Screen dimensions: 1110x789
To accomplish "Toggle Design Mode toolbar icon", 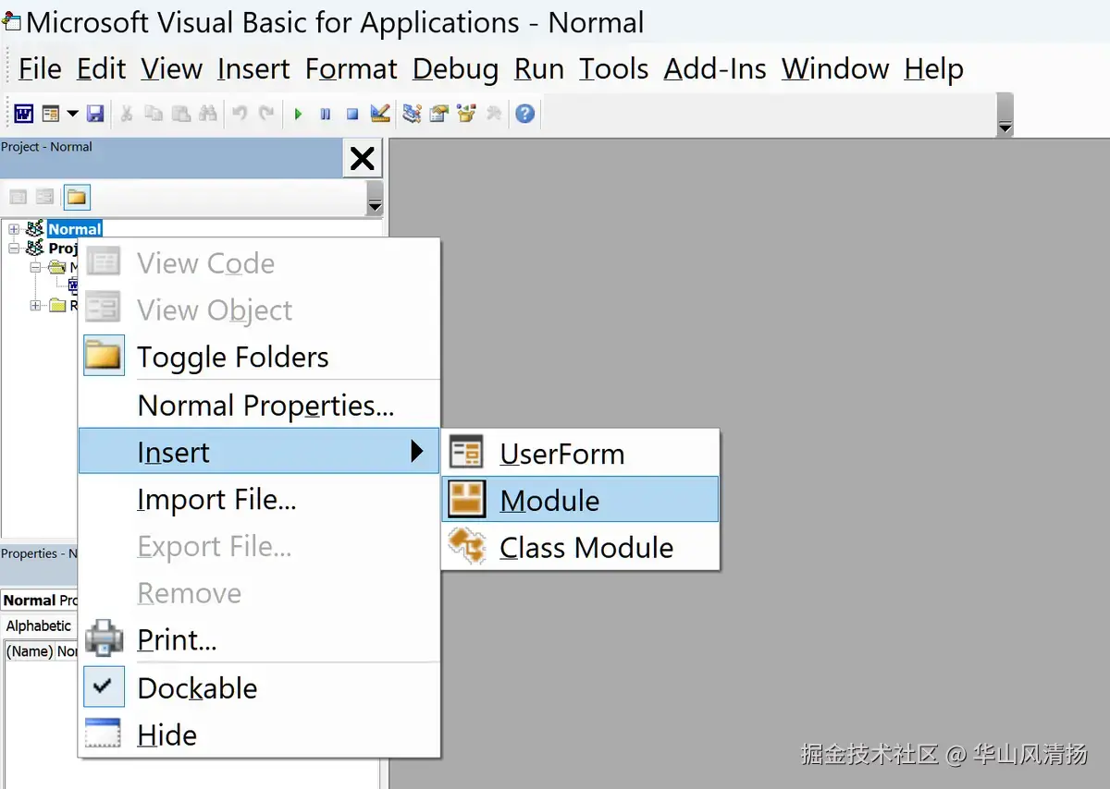I will pos(379,114).
